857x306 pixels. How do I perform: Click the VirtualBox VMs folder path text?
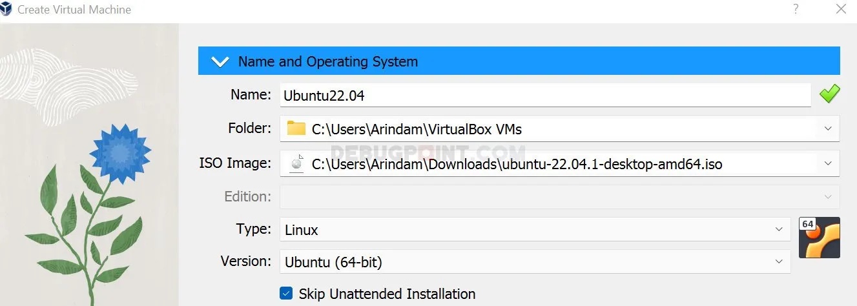(x=417, y=129)
